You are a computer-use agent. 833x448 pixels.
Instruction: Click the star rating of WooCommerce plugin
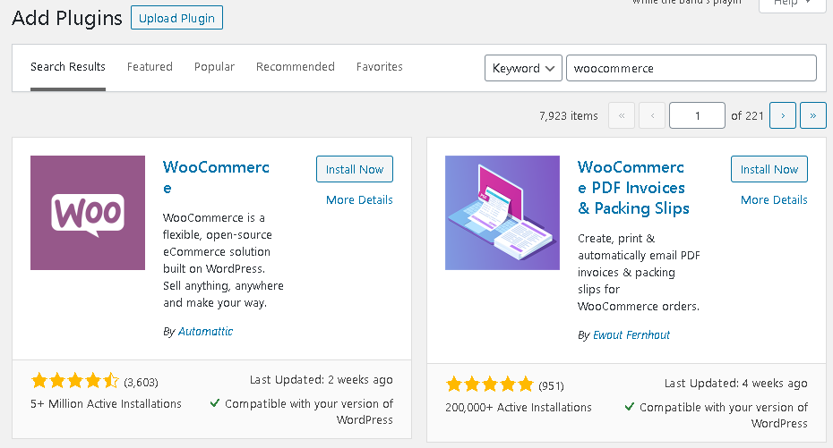click(x=75, y=381)
